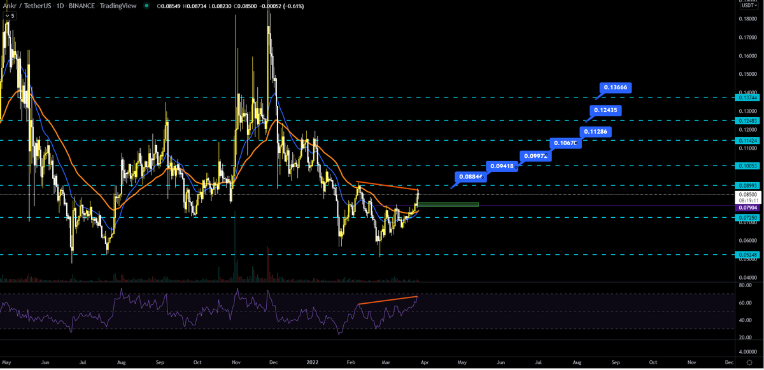Click the Aug label at time axis right
Image resolution: width=764 pixels, height=370 pixels.
(x=577, y=362)
